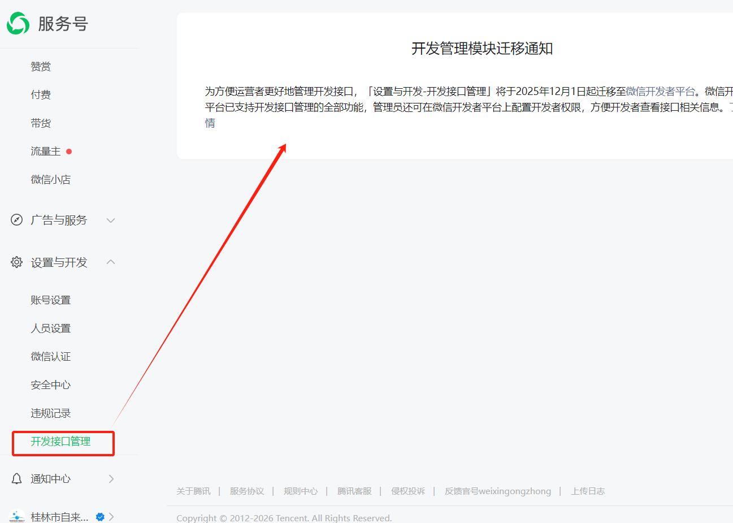Open 侵权投诉 footer link

(x=408, y=491)
